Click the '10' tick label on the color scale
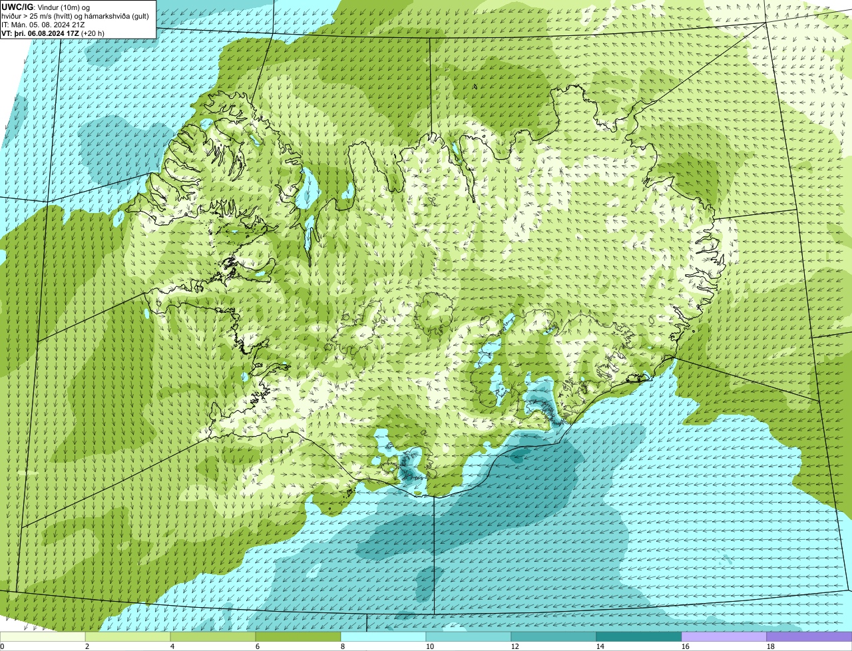The image size is (852, 651). pyautogui.click(x=430, y=646)
